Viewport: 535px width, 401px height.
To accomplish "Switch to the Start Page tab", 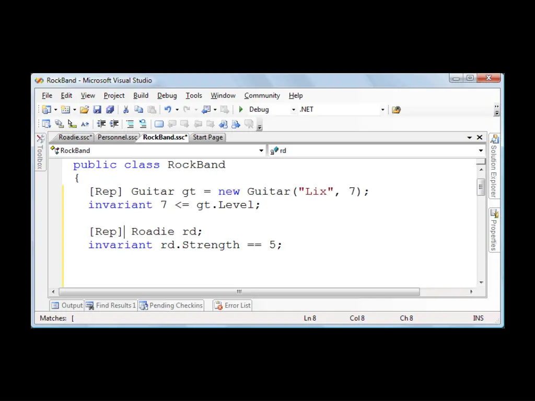I will pos(208,137).
